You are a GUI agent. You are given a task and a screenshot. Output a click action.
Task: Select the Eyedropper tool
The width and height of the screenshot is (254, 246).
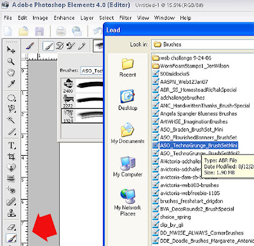(11, 84)
